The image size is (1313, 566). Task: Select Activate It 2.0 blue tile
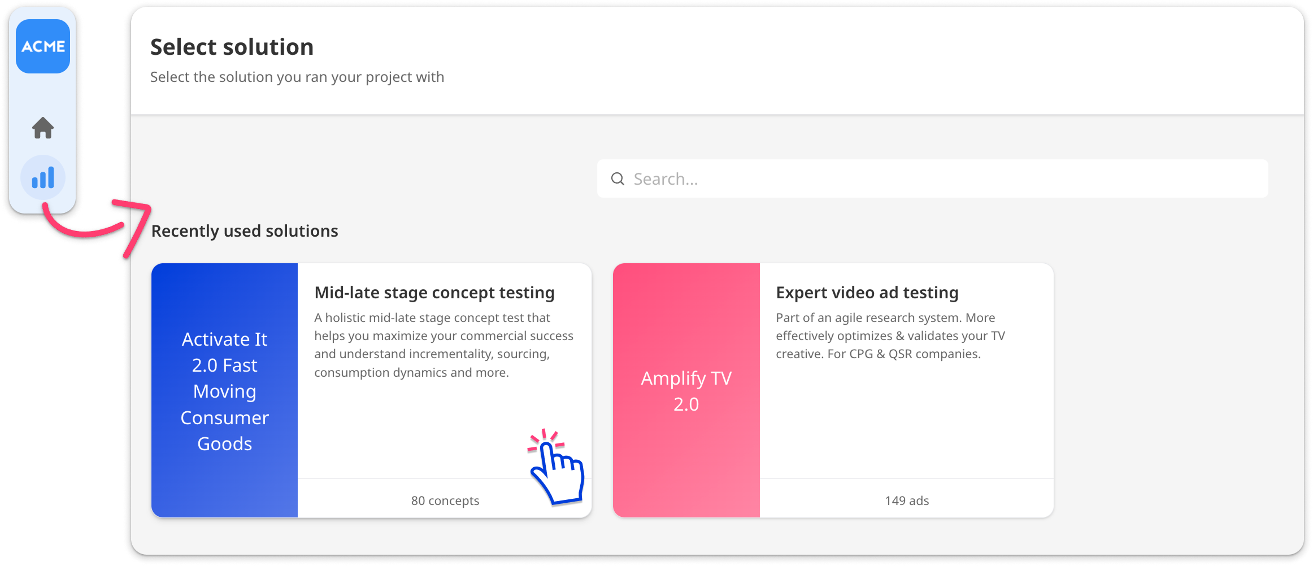coord(224,390)
